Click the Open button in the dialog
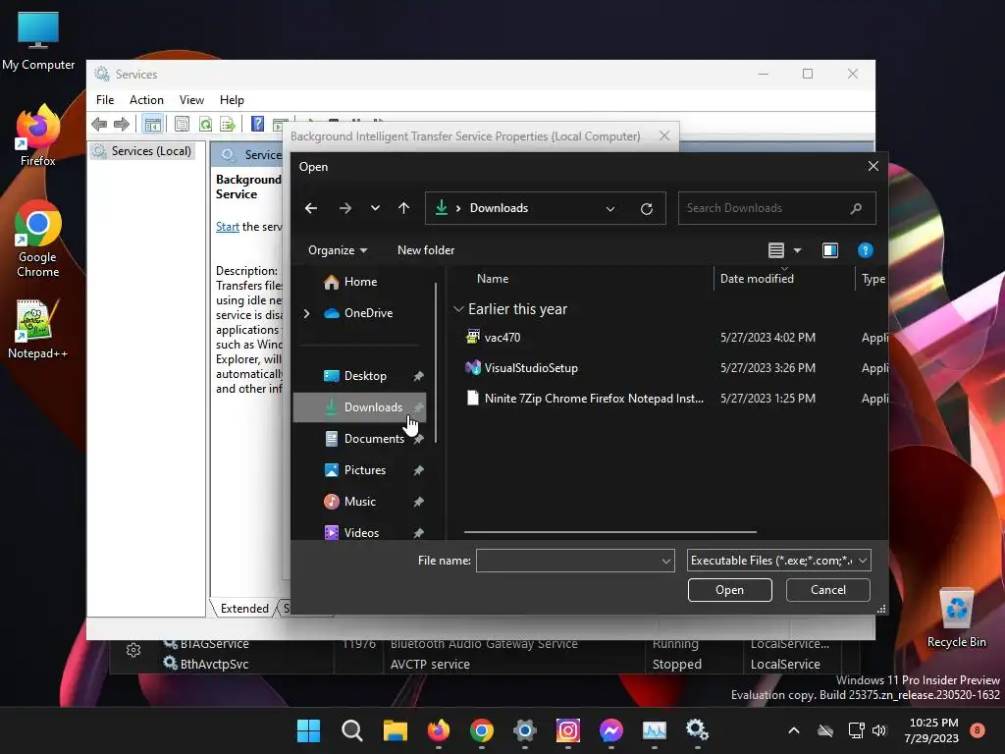The width and height of the screenshot is (1005, 754). [729, 590]
